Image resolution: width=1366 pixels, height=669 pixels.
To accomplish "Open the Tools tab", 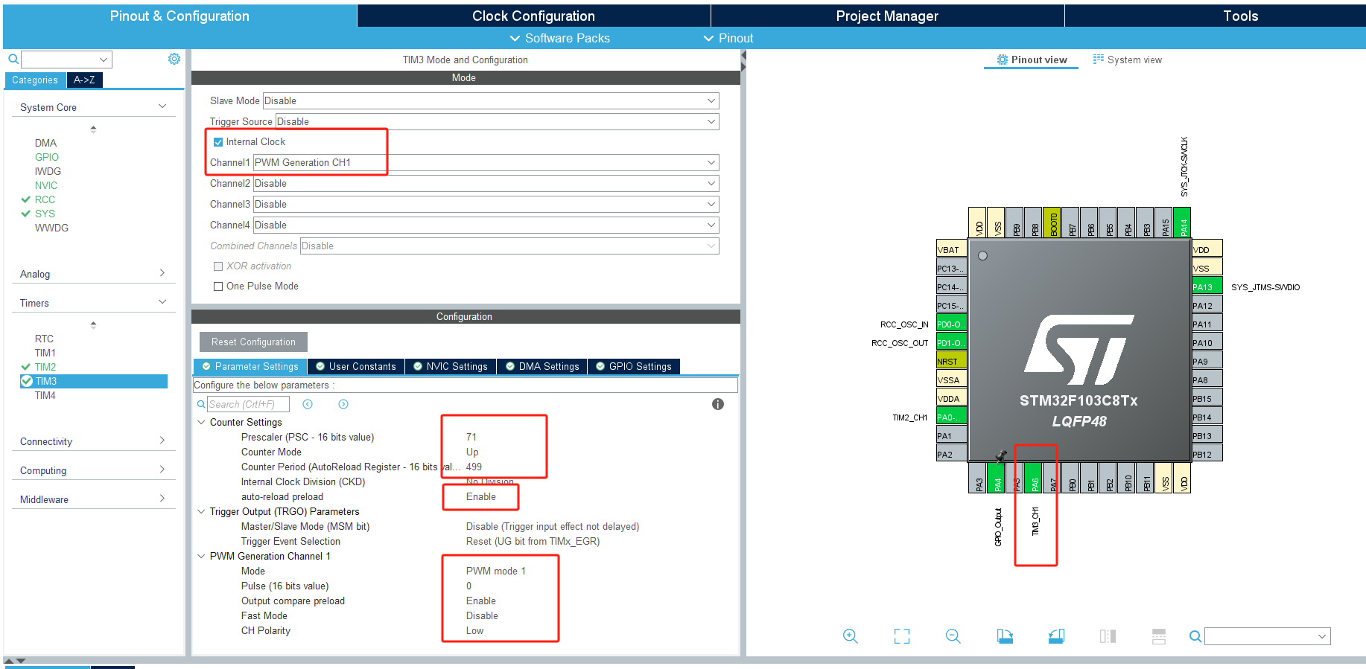I will coord(1240,16).
